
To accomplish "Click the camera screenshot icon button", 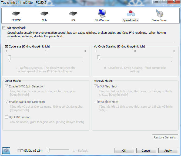I will 6,150.
